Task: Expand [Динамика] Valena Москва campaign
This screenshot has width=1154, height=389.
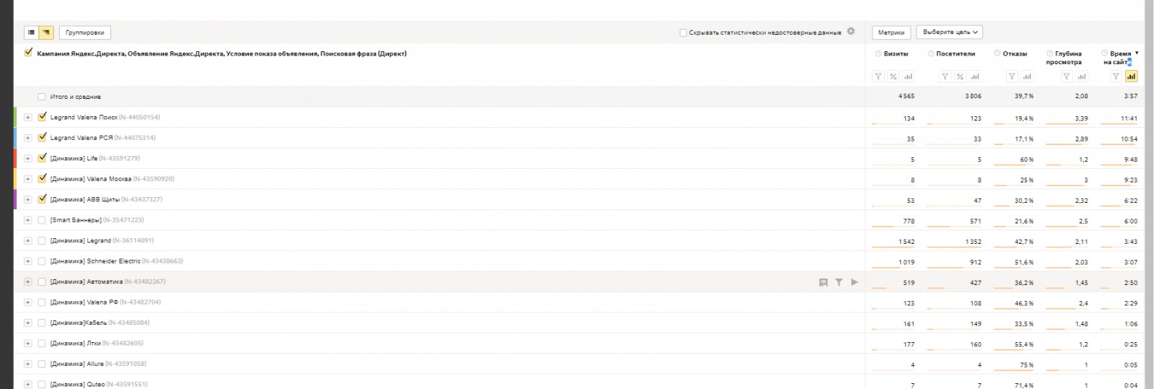Action: [27, 179]
